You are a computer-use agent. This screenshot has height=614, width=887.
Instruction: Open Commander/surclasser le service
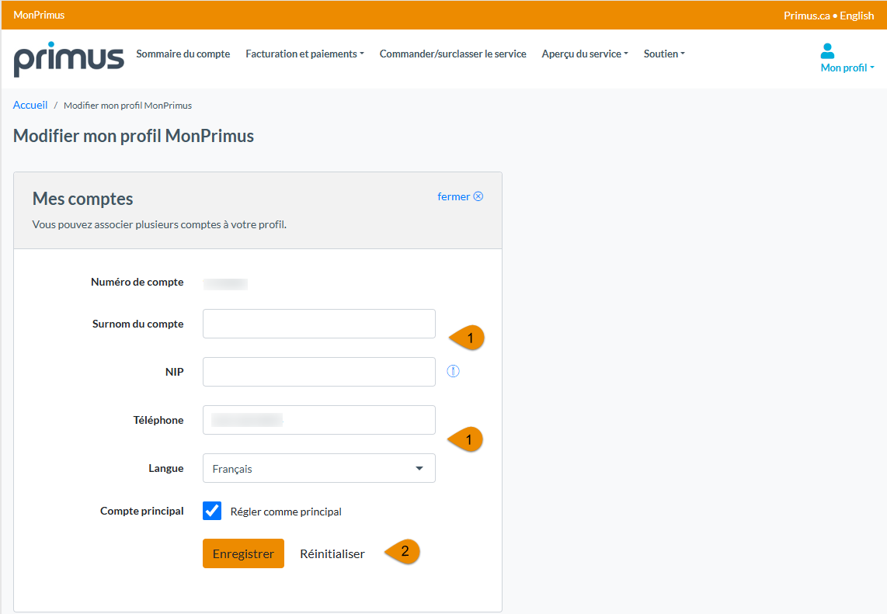[453, 54]
